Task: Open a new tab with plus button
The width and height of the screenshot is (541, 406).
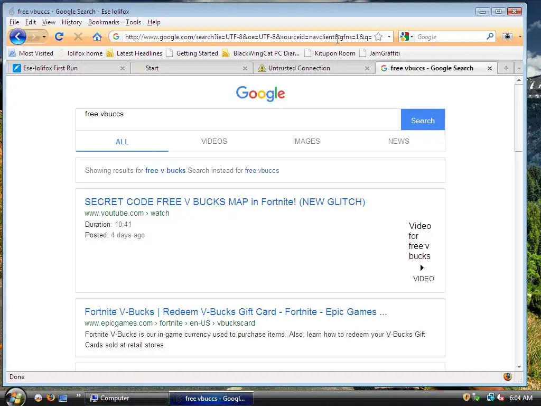Action: click(x=506, y=68)
